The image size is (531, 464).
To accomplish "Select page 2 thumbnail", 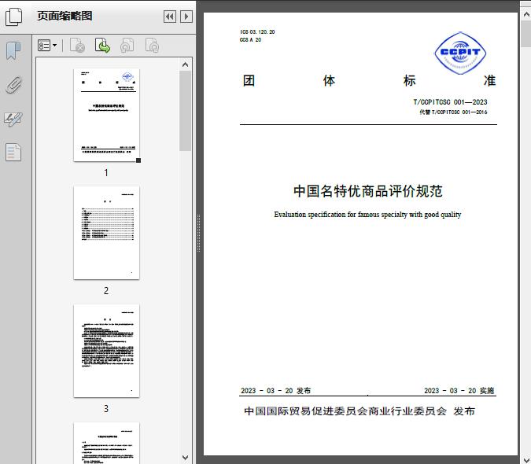I will coord(106,233).
